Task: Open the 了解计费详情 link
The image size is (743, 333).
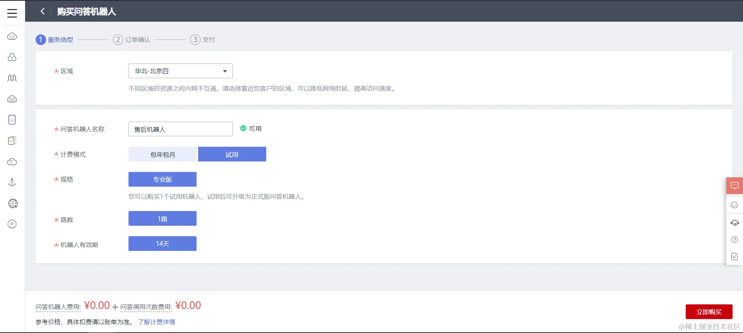Action: tap(156, 322)
